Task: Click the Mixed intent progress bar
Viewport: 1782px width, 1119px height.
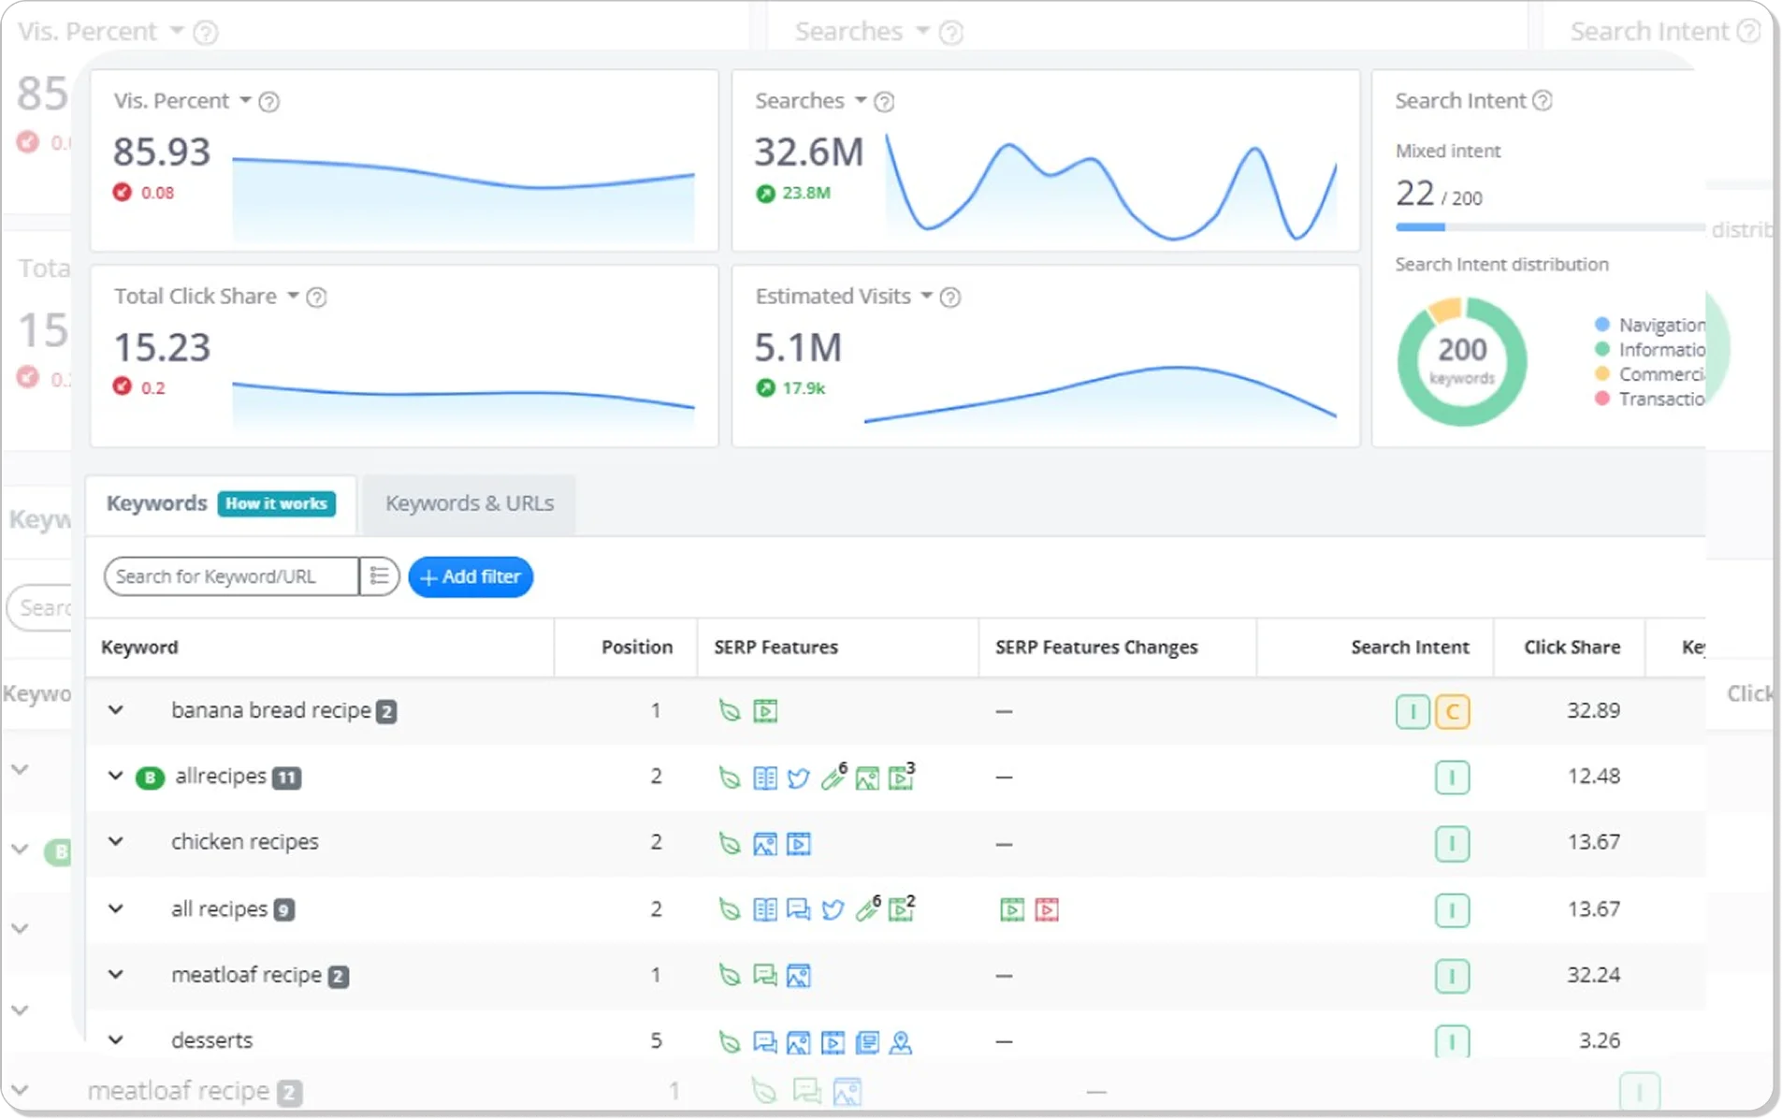Action: (x=1548, y=226)
